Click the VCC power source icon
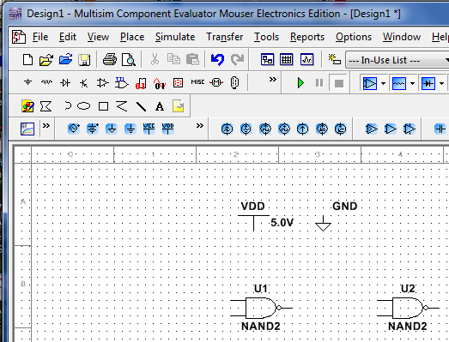The width and height of the screenshot is (449, 342). coord(149,129)
